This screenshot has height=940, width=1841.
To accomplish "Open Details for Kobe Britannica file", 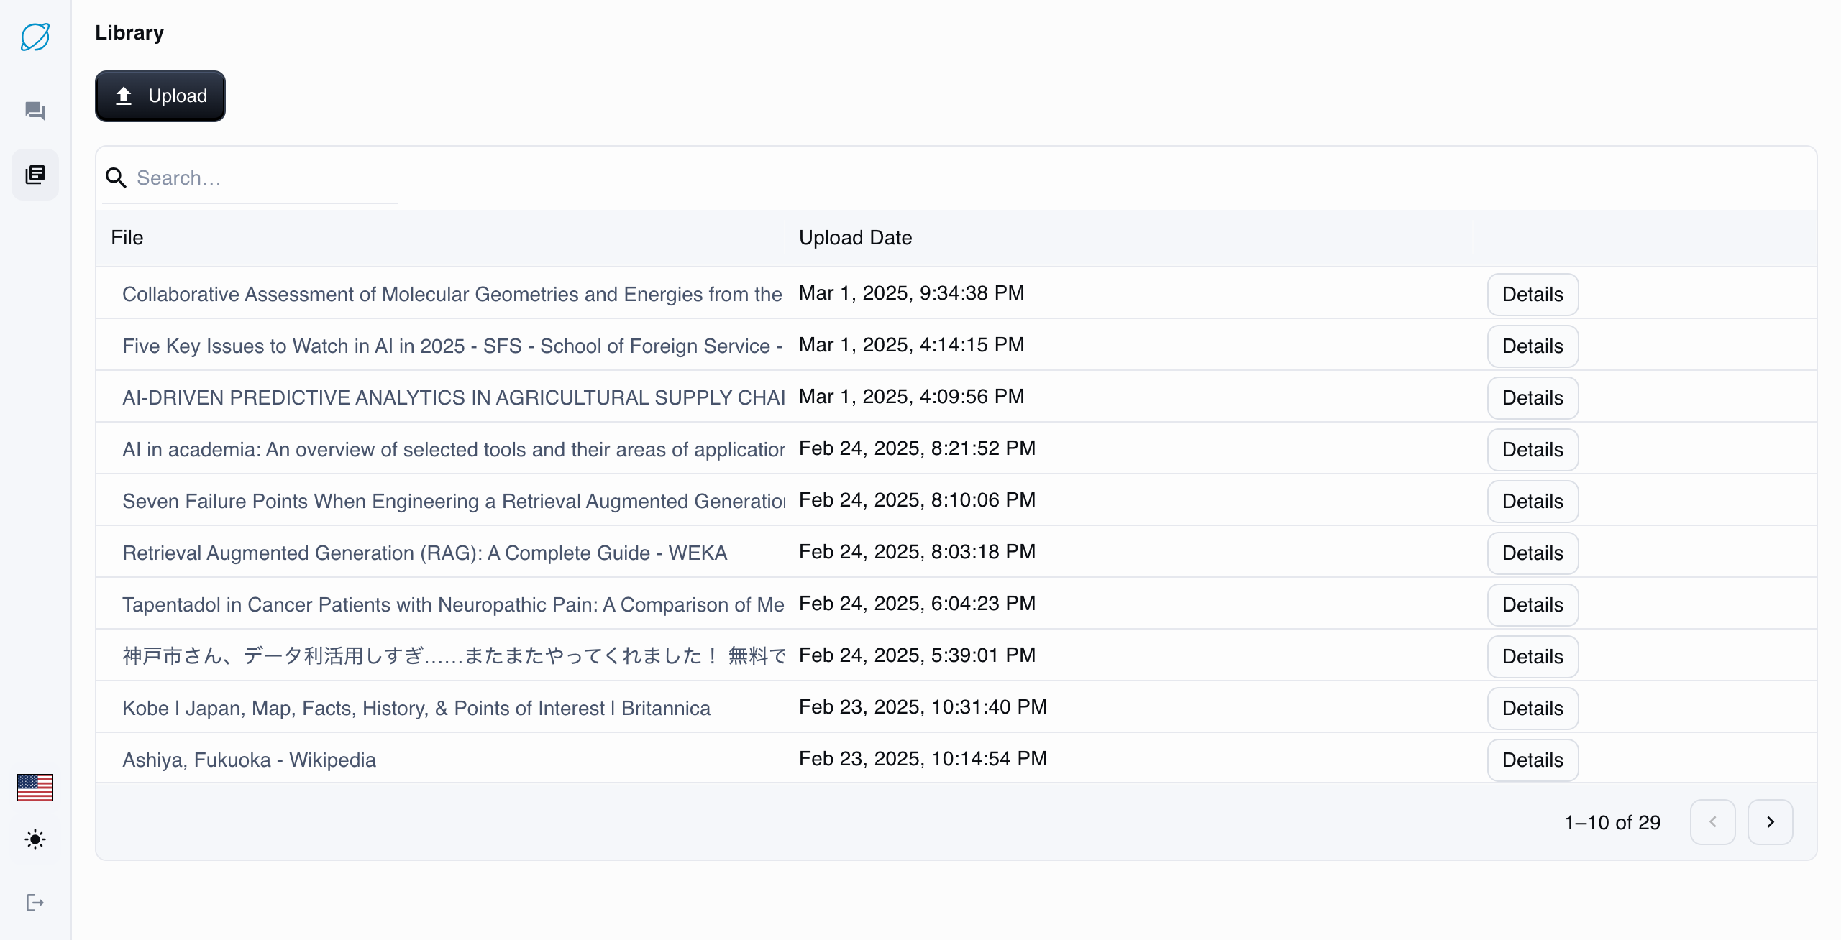I will [1532, 708].
